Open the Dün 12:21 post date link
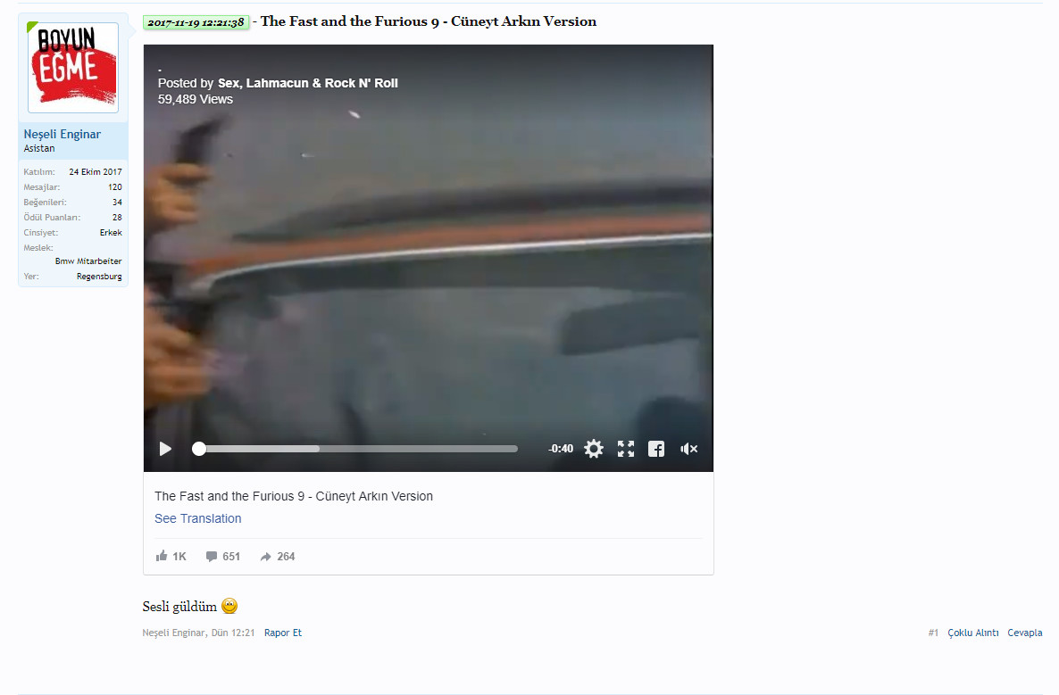Image resolution: width=1059 pixels, height=695 pixels. coord(233,633)
